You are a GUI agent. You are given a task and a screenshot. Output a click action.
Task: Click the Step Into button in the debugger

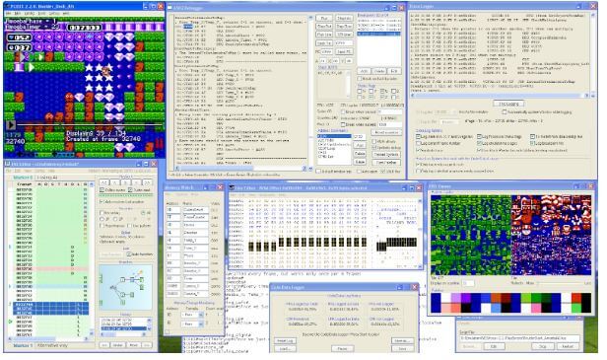coord(324,26)
